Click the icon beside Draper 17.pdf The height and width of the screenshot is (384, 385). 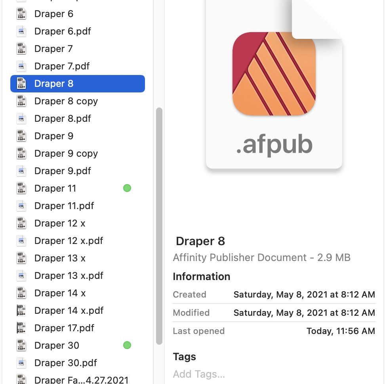click(x=21, y=328)
